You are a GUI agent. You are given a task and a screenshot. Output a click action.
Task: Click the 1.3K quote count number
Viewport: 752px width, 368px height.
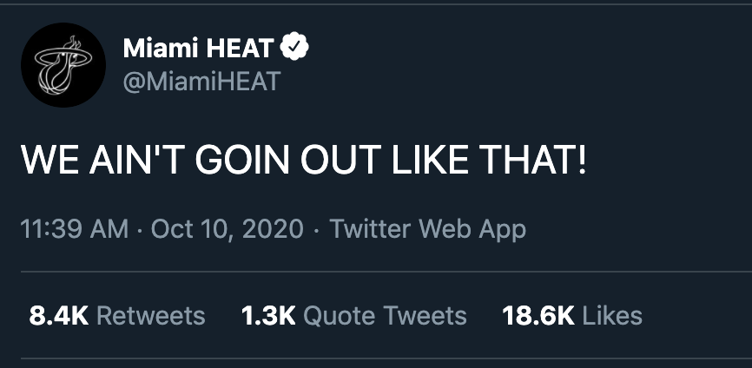coord(268,316)
